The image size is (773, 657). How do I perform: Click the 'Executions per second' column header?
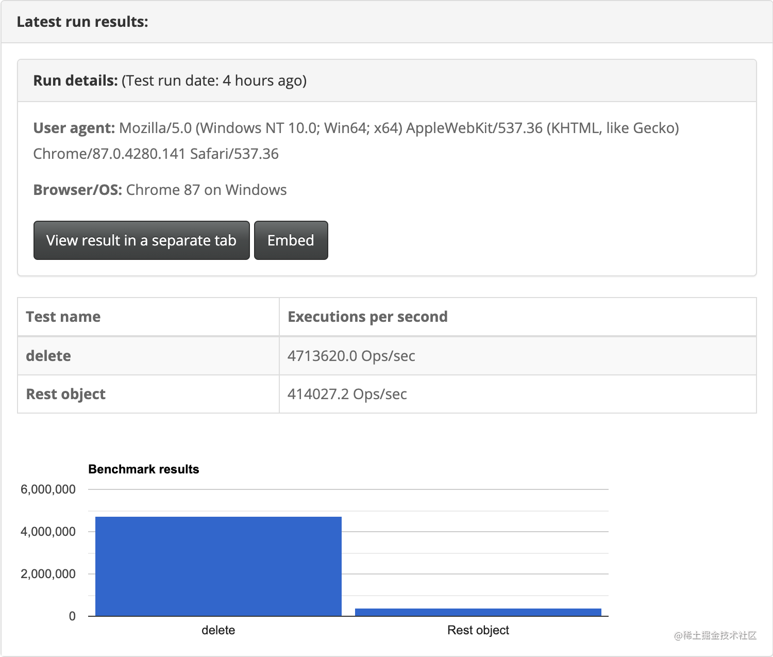coord(518,317)
